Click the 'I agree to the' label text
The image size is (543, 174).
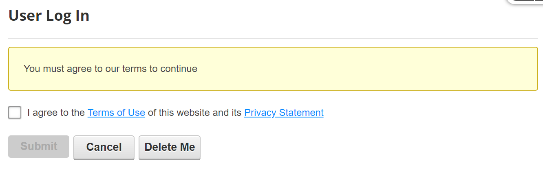pyautogui.click(x=56, y=113)
